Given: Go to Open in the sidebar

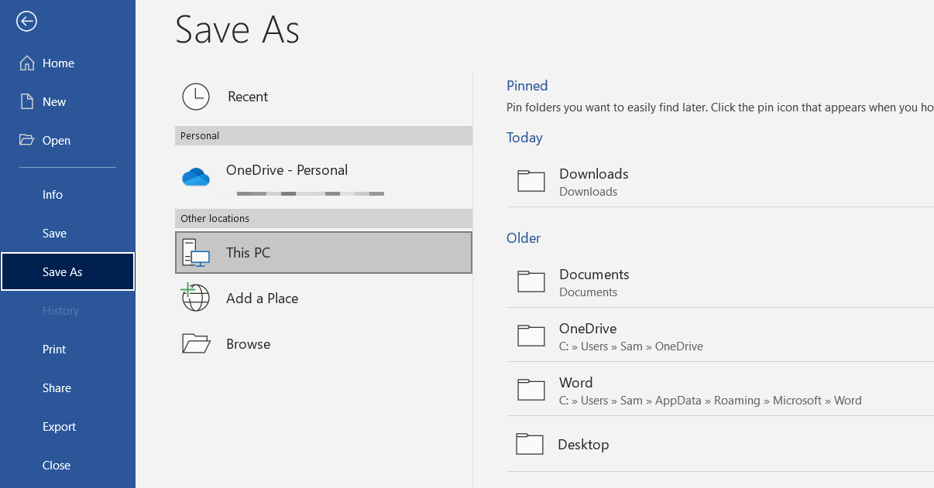Looking at the screenshot, I should point(68,141).
